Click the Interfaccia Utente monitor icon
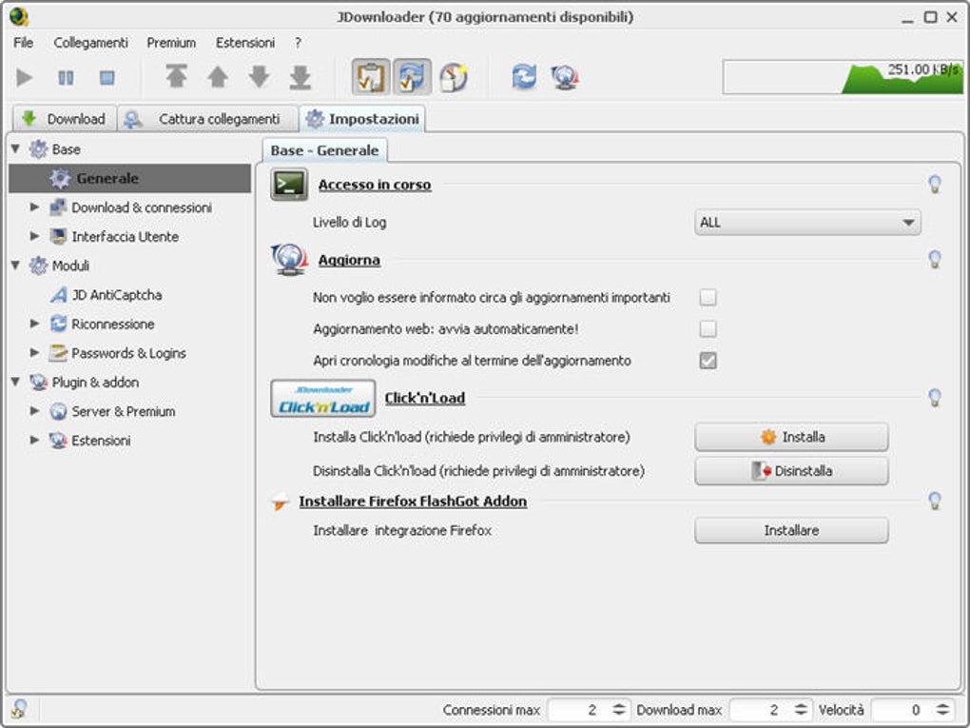Image resolution: width=970 pixels, height=728 pixels. [58, 236]
